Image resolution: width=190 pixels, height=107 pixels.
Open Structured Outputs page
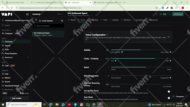[12, 86]
